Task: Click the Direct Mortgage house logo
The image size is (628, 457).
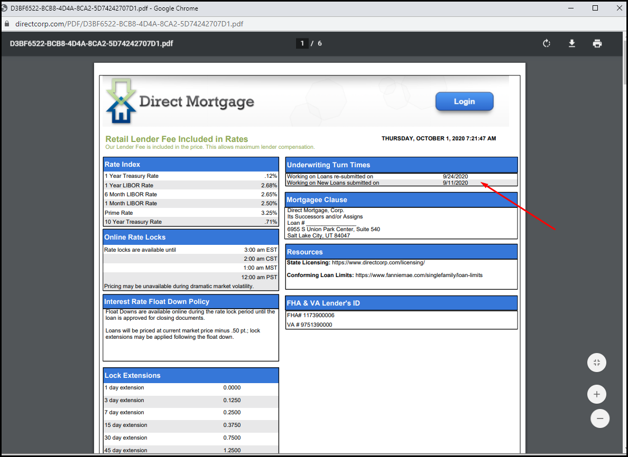Action: point(121,101)
